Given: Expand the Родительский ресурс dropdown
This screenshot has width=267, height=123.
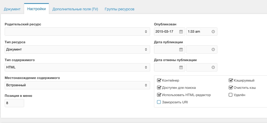Looking at the screenshot, I should point(77,32).
